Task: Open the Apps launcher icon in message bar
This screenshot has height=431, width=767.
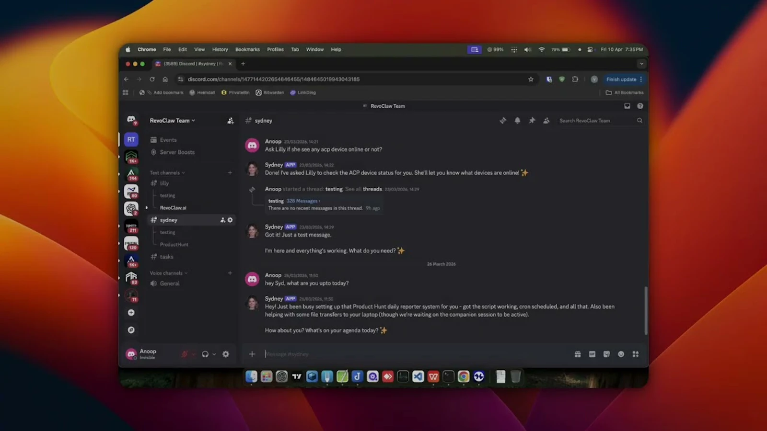Action: (x=635, y=354)
